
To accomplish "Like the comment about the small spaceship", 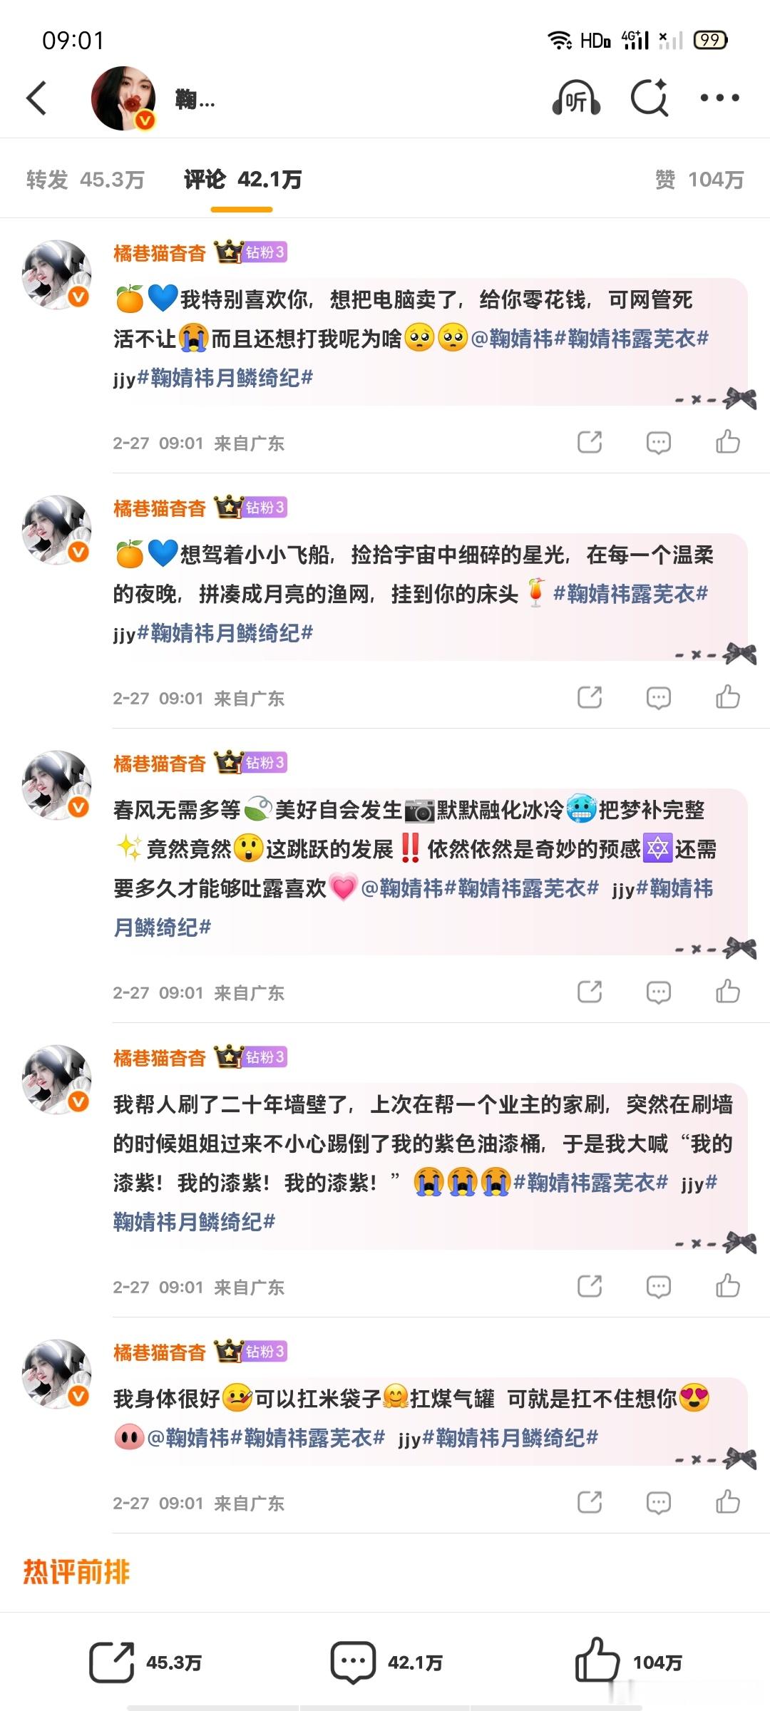I will pos(728,697).
